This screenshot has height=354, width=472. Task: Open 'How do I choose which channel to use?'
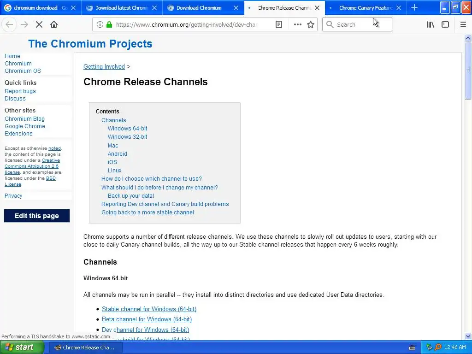(151, 179)
